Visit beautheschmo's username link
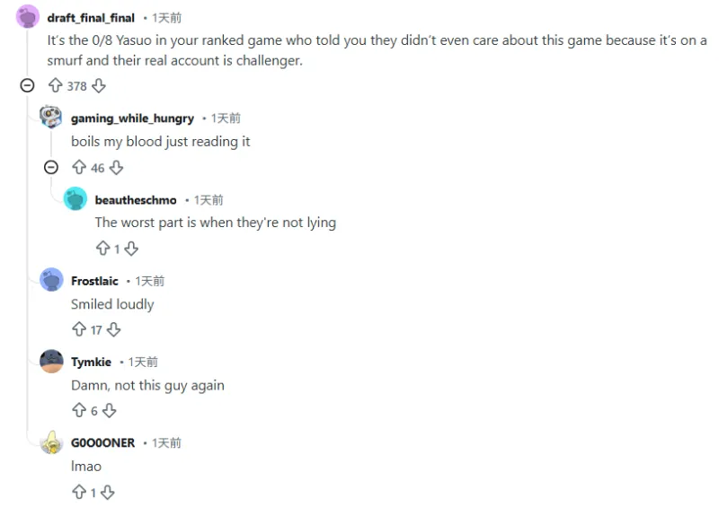This screenshot has width=719, height=507. [136, 200]
